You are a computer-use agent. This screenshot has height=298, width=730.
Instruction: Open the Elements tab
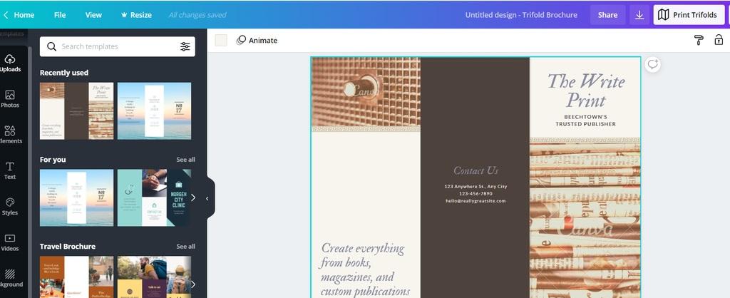click(x=10, y=135)
